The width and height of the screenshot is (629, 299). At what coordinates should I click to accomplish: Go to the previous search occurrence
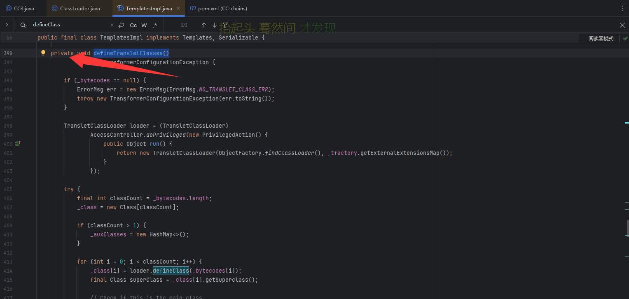[x=203, y=25]
